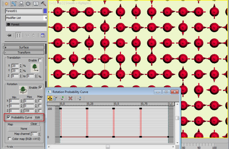Check the Color map (RGB->XYZ) option
This screenshot has height=149, width=229.
pos(9,139)
